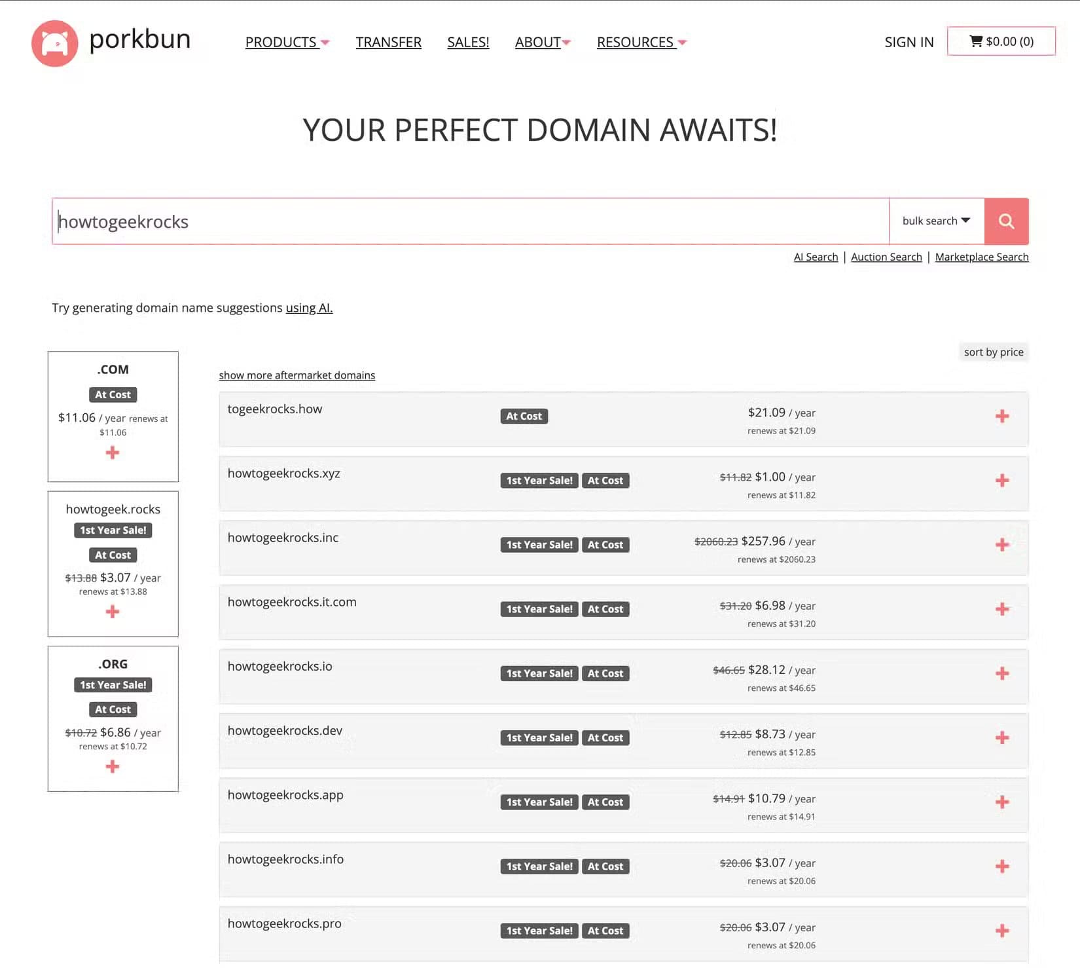Screen dimensions: 1080x968
Task: Click the $1.00 price for howtogeekrocks.xyz
Action: 770,477
